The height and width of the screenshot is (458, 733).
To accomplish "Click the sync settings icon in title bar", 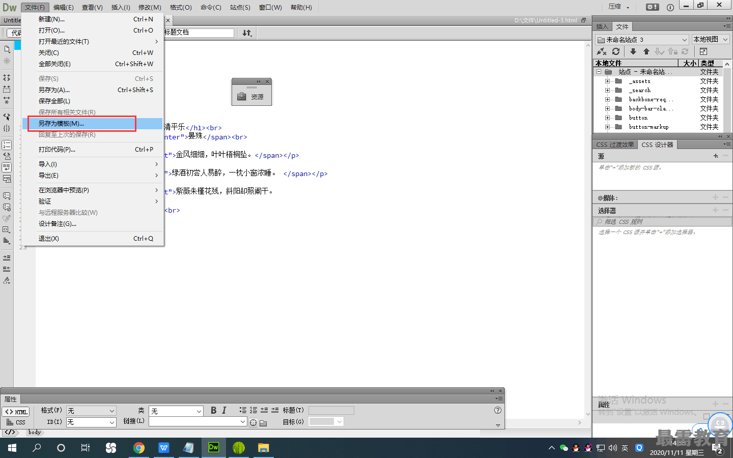I will (x=652, y=7).
